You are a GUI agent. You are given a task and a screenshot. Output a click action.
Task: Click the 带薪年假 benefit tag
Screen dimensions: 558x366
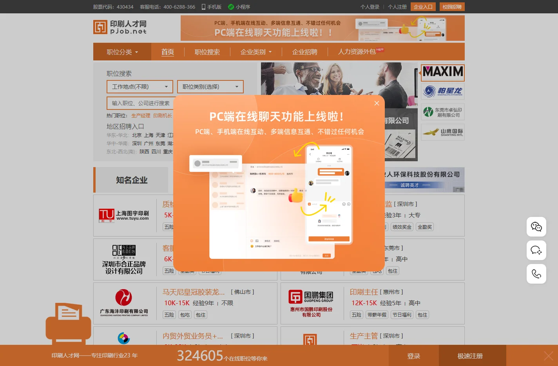pos(377,315)
